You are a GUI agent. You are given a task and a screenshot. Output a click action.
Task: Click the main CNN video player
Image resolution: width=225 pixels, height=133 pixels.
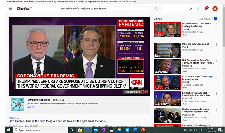tap(79, 56)
